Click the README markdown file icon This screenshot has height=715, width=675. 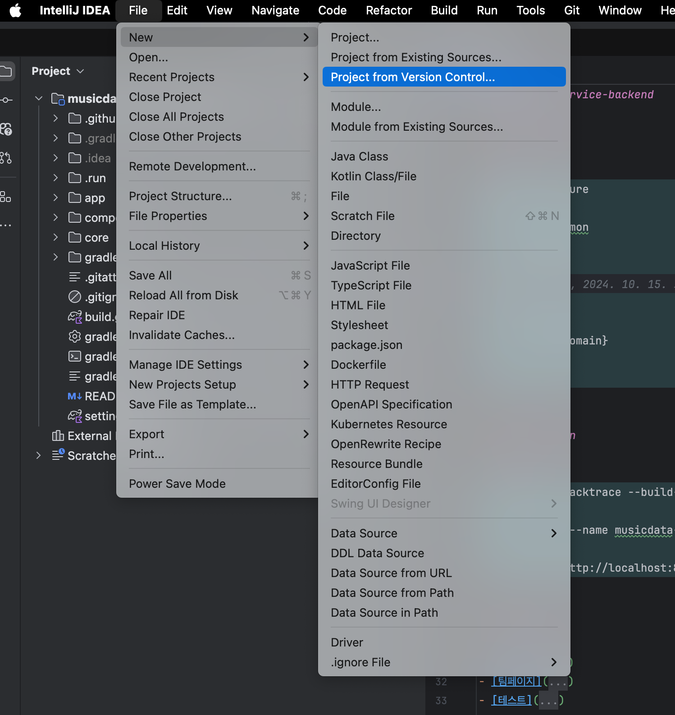click(x=74, y=396)
